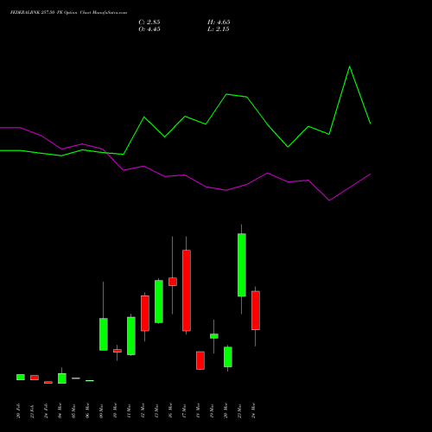Click the '04 Mar' date label
432x432 pixels.
(x=60, y=410)
